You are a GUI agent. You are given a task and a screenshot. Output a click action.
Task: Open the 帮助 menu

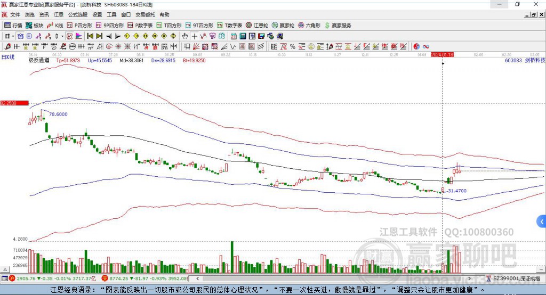click(x=164, y=14)
